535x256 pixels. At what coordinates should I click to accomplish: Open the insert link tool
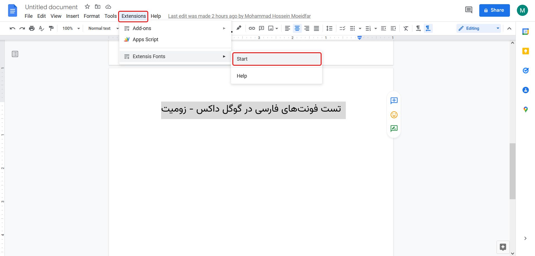(x=252, y=28)
